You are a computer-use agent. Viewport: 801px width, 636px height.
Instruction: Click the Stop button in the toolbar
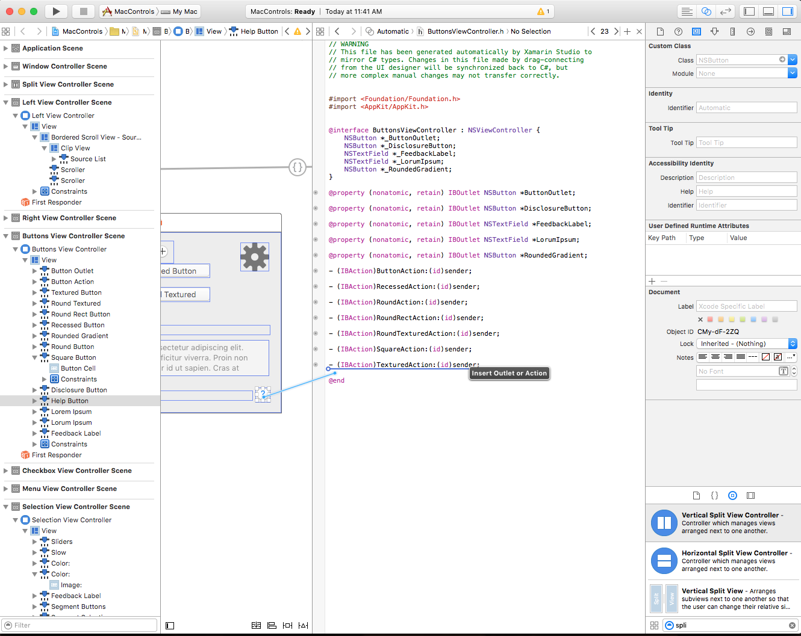[x=84, y=11]
